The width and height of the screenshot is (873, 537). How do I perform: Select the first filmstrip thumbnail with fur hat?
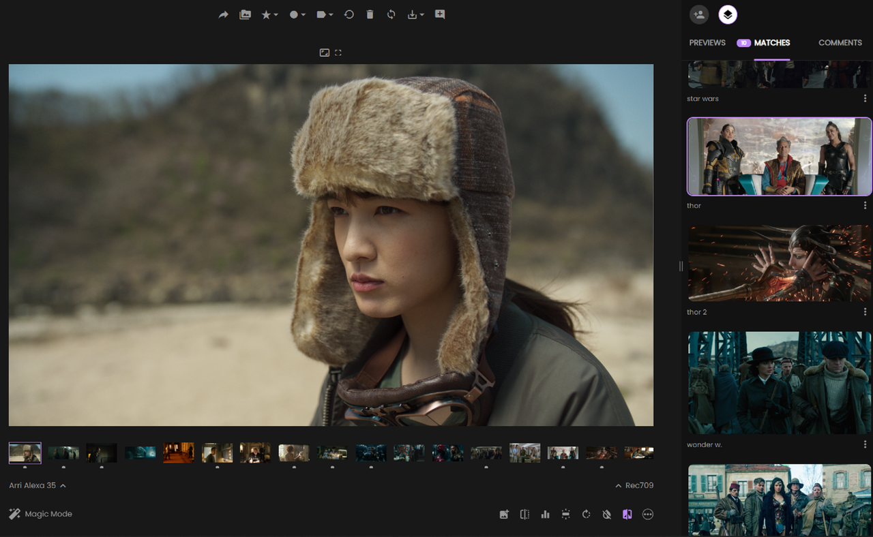click(25, 452)
